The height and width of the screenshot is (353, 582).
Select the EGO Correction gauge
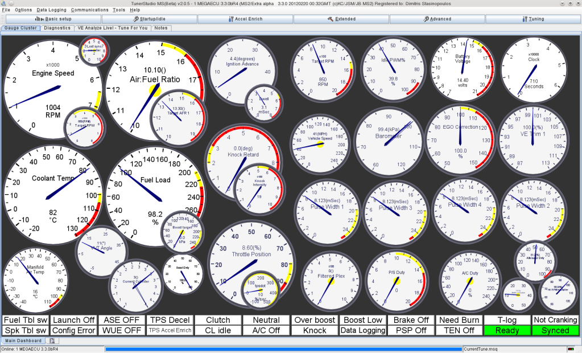460,140
